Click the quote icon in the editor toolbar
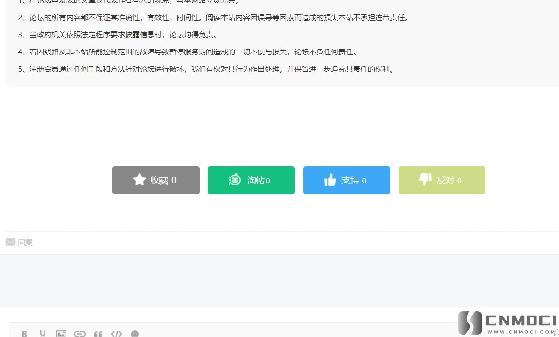The image size is (559, 337). [98, 334]
